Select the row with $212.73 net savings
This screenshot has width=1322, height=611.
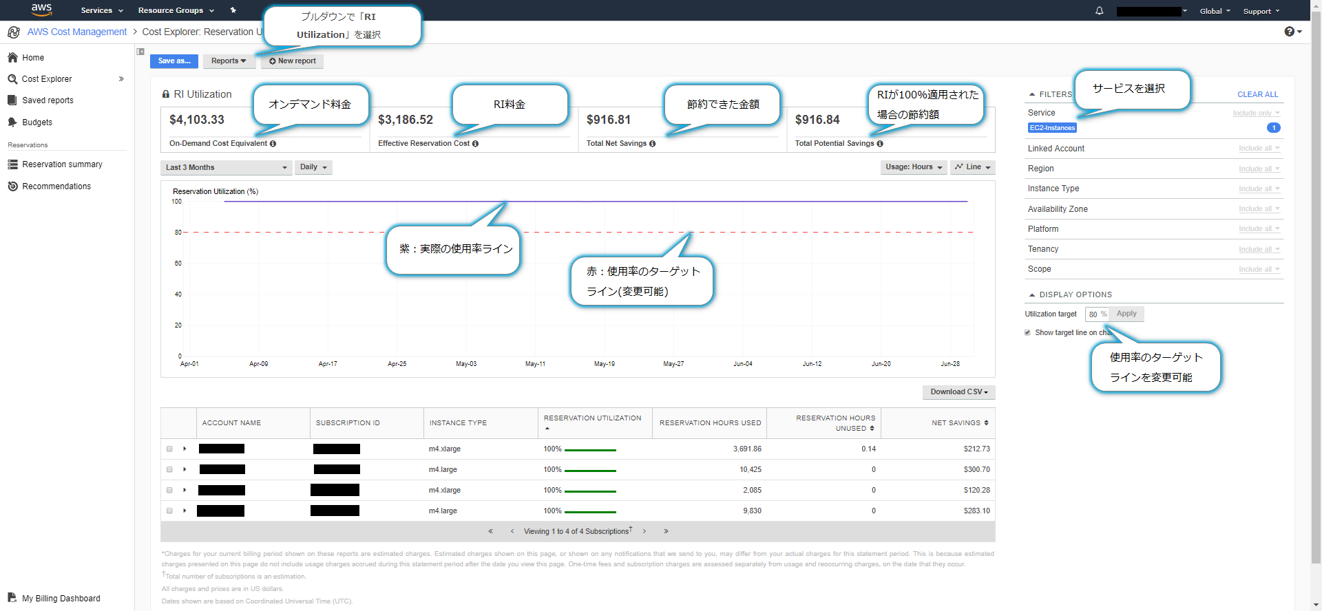tap(169, 449)
